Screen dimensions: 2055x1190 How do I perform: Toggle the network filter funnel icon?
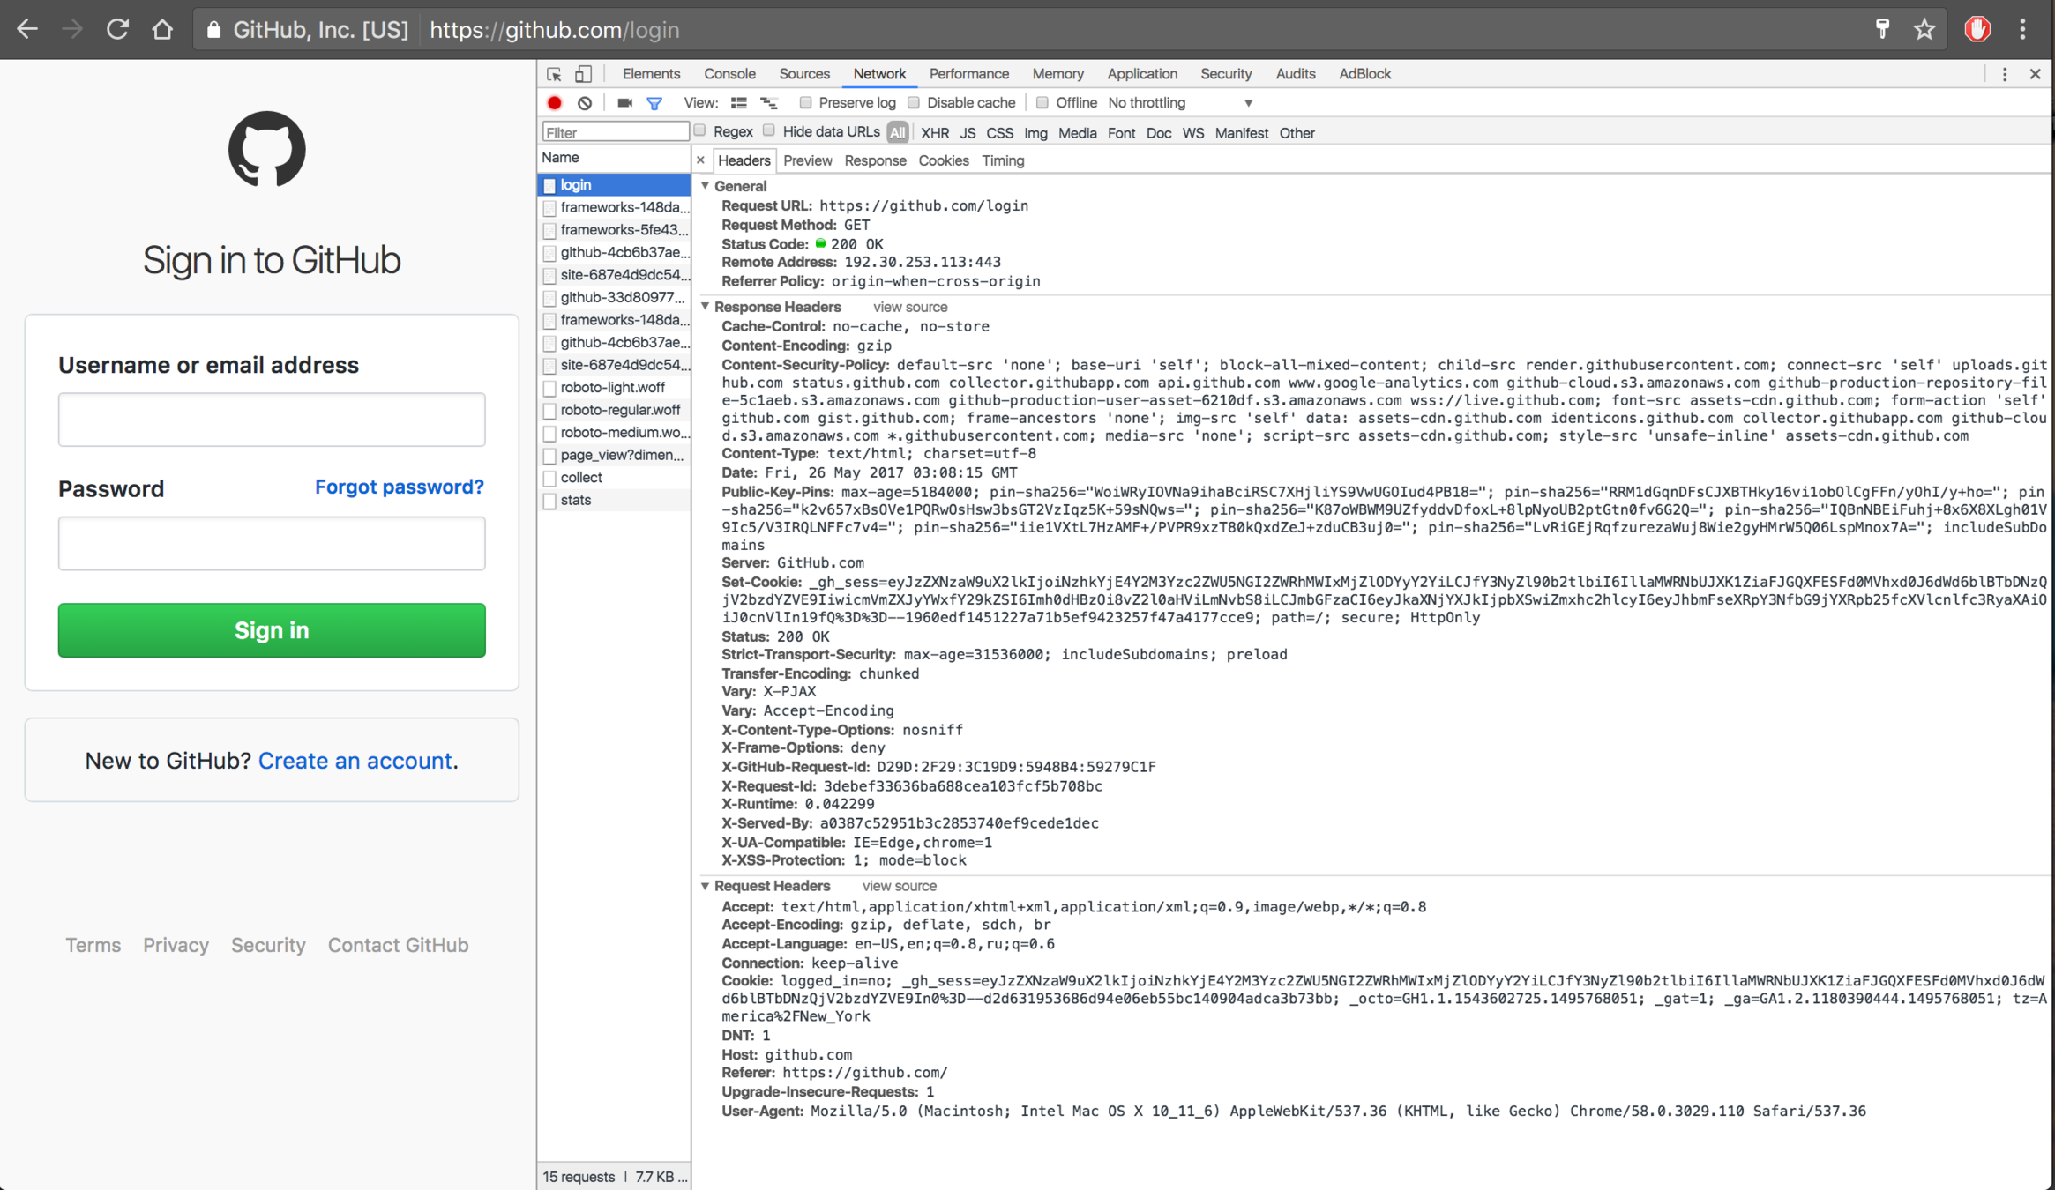tap(654, 103)
